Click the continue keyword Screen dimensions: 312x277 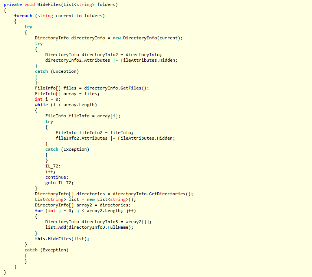57,177
